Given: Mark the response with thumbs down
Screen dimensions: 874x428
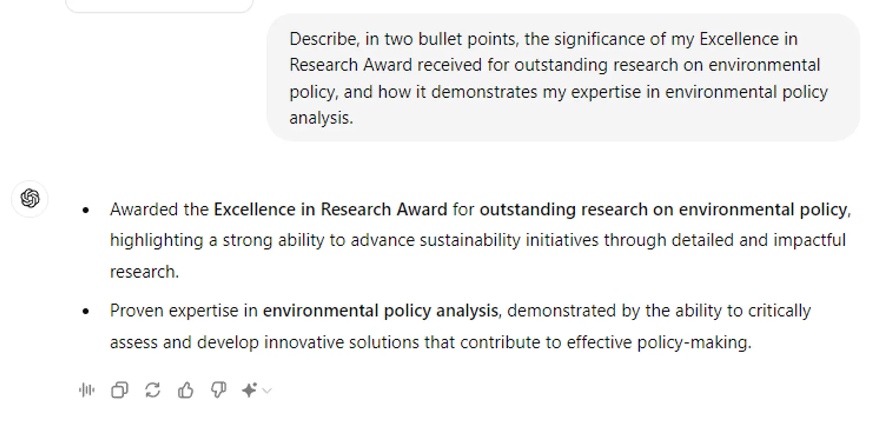Looking at the screenshot, I should tap(218, 390).
